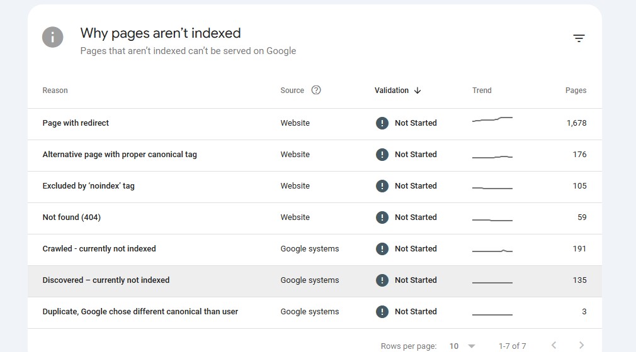Sort by the Validation column header
This screenshot has width=636, height=352.
click(392, 91)
